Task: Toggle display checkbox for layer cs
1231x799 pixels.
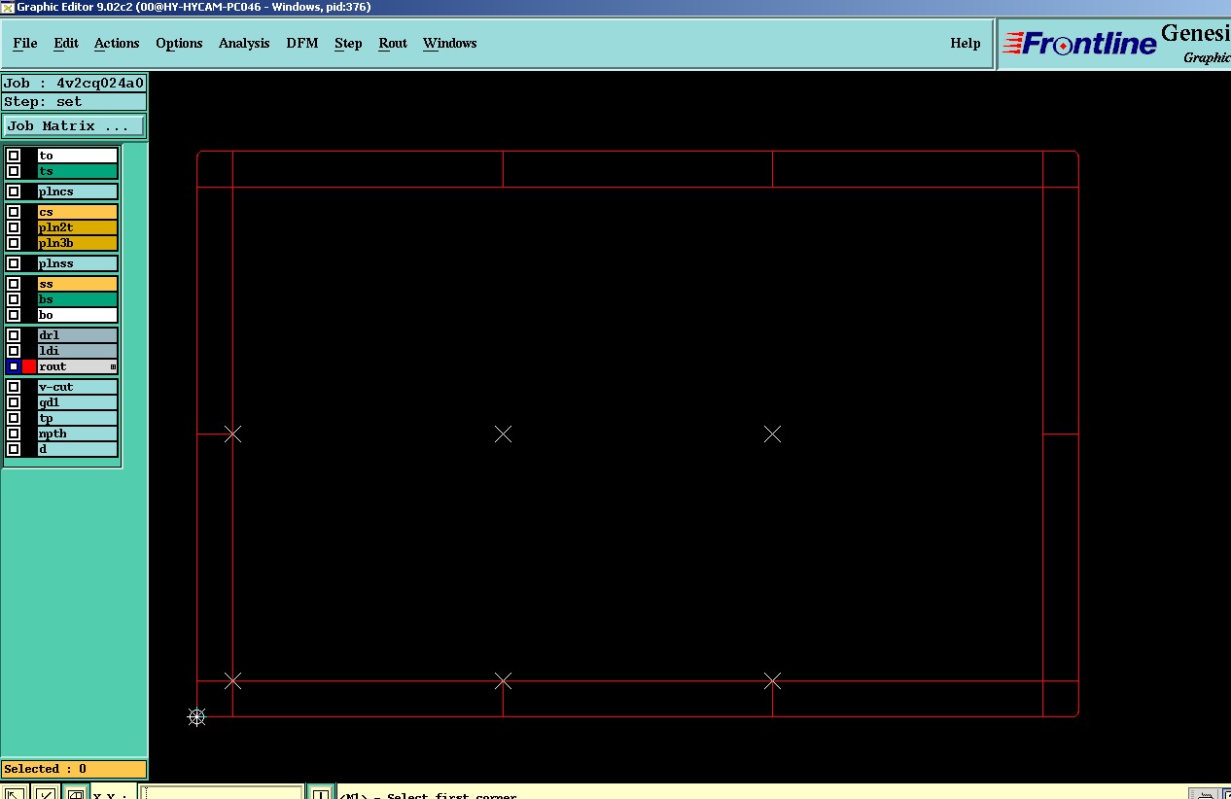Action: [x=14, y=212]
